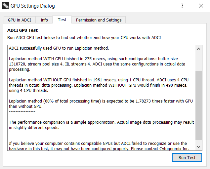Click the GPU Settings Dialog title bar icon
The image size is (210, 169).
click(x=6, y=6)
